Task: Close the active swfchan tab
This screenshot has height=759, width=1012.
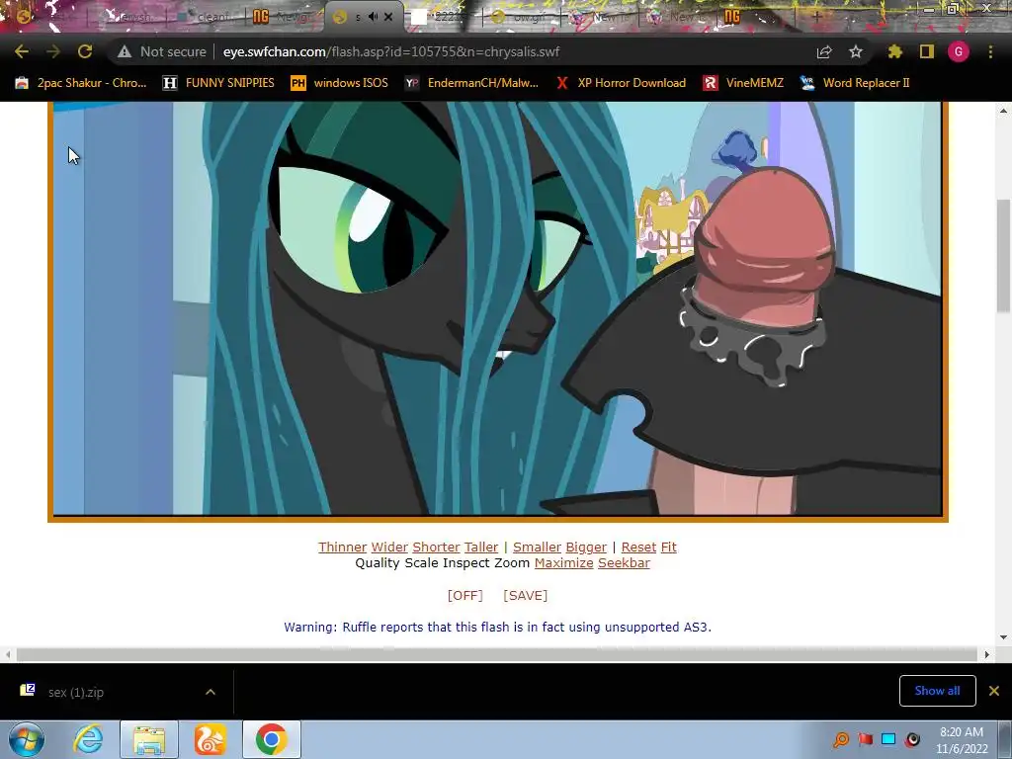Action: (x=388, y=17)
